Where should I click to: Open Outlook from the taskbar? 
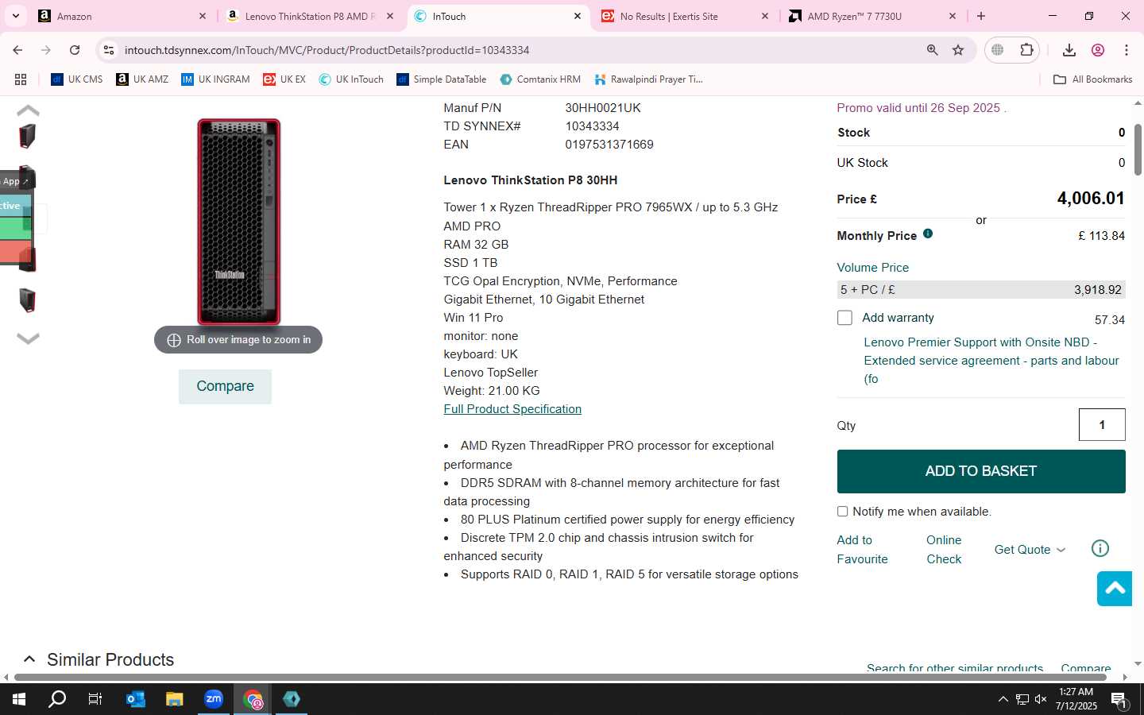point(135,699)
